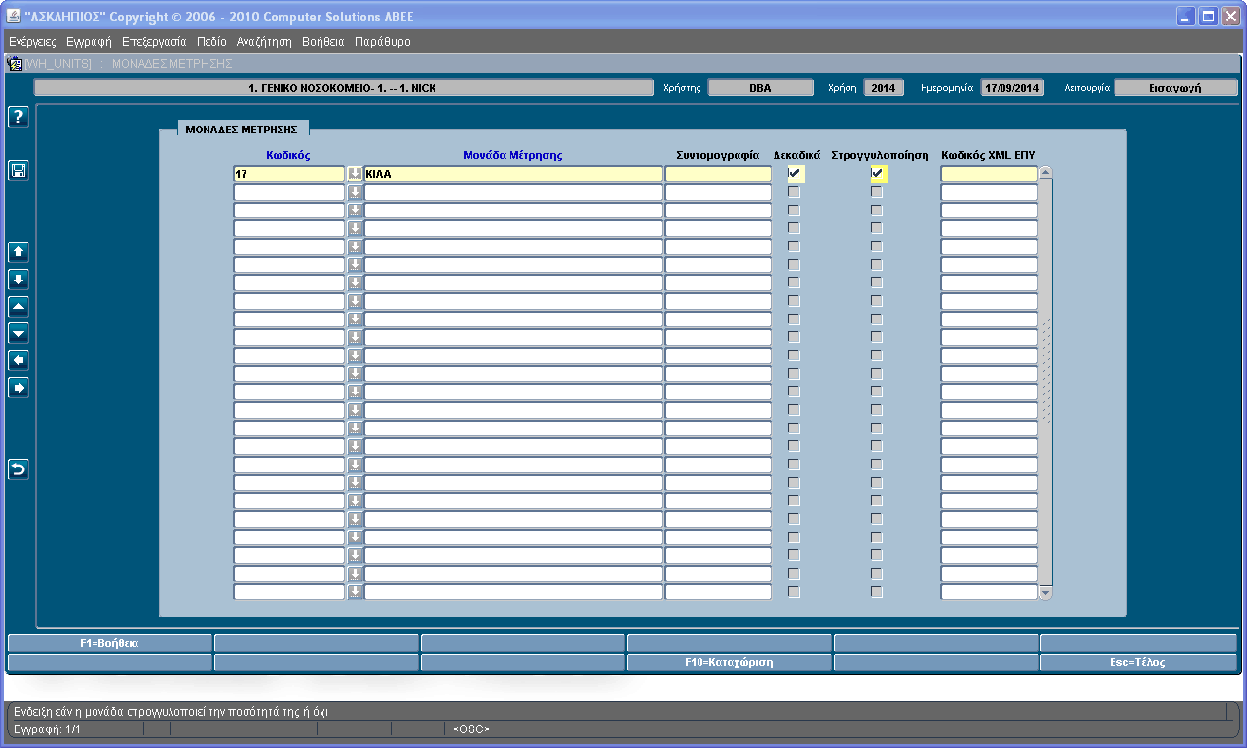Image resolution: width=1247 pixels, height=748 pixels.
Task: Click the WH_UNITS form window icon
Action: [15, 64]
